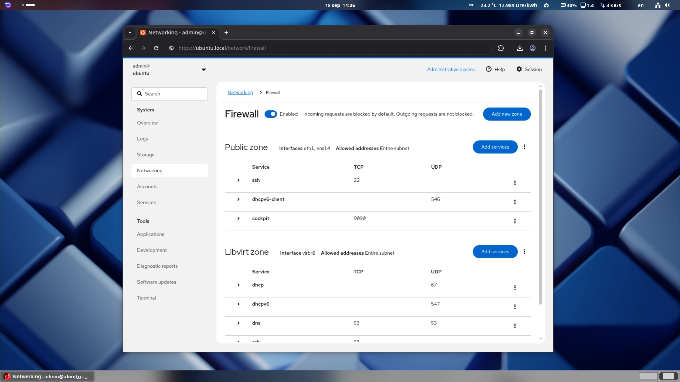
Task: Expand the ssh service row
Action: tap(238, 180)
